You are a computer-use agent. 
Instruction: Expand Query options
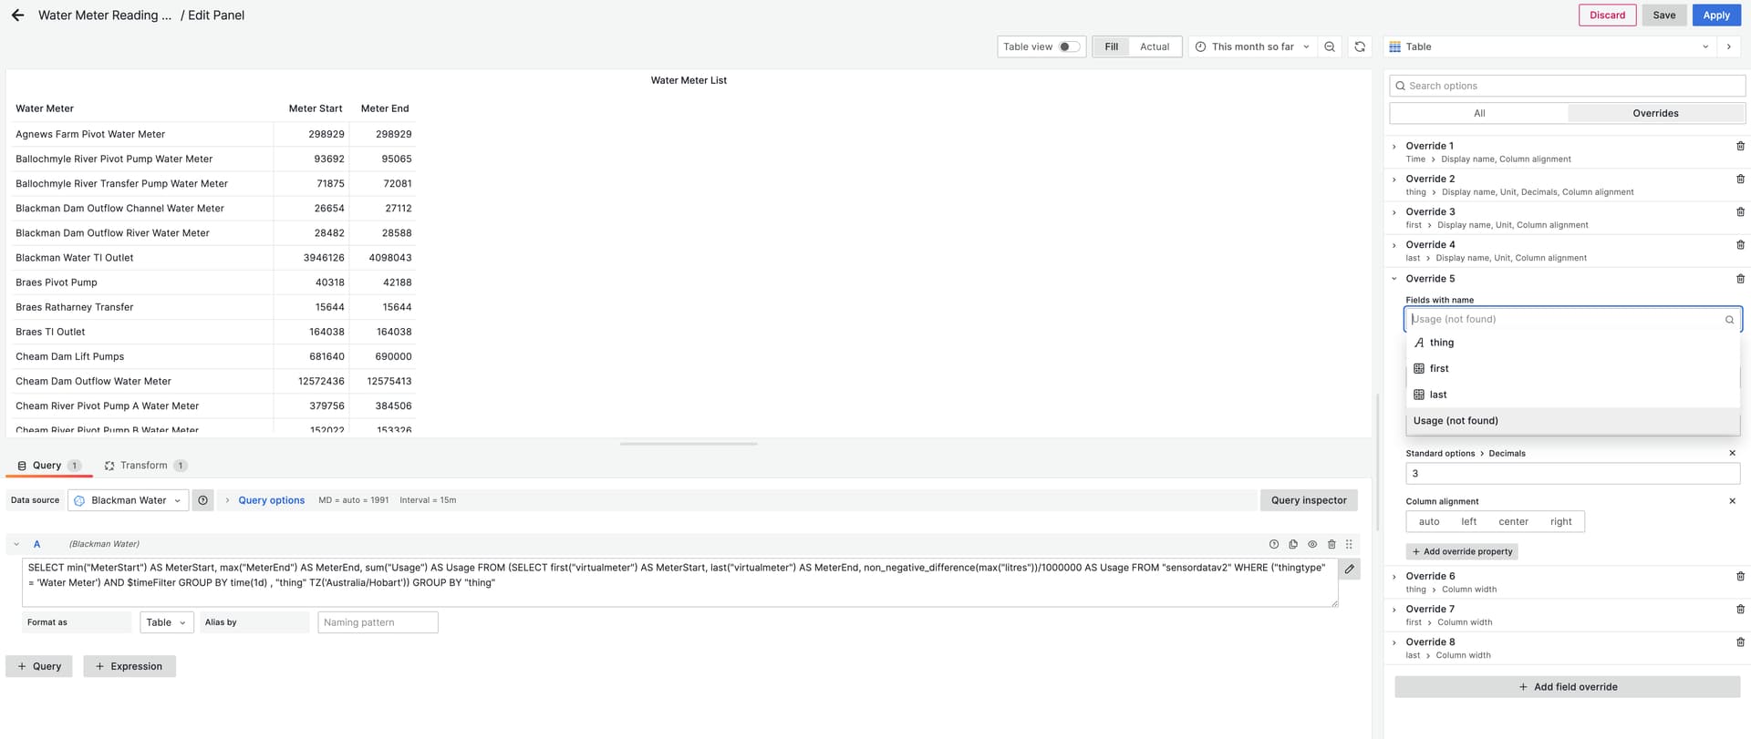tap(271, 500)
